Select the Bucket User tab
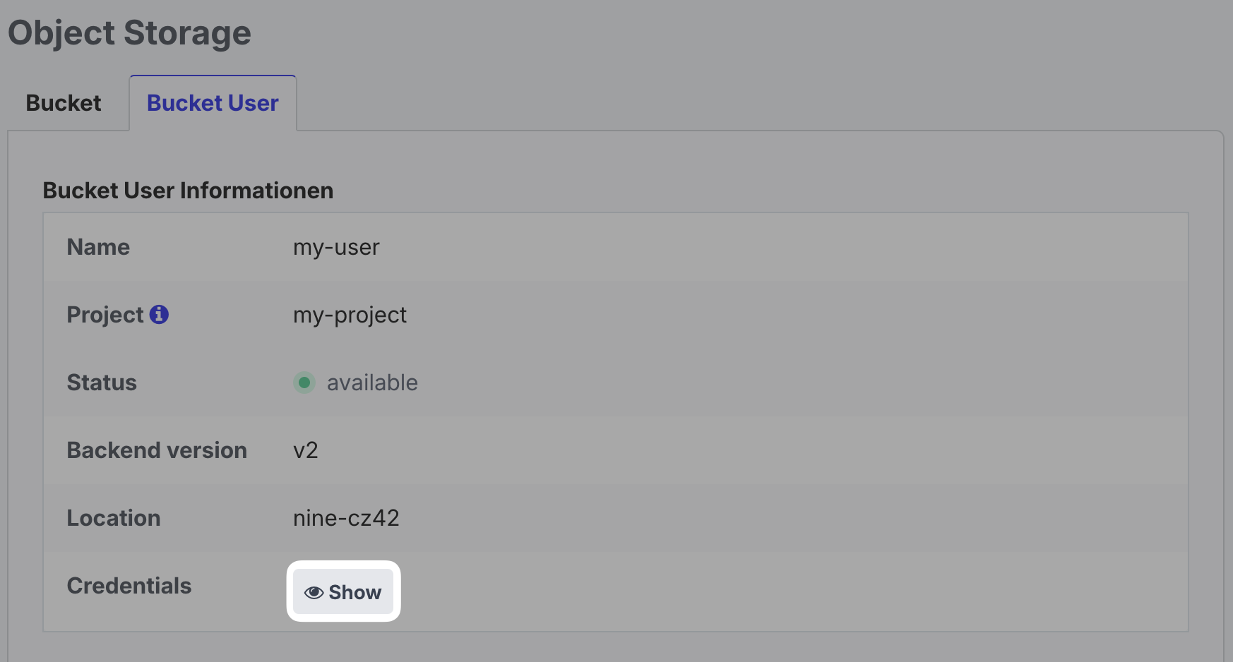The width and height of the screenshot is (1233, 662). pyautogui.click(x=212, y=102)
